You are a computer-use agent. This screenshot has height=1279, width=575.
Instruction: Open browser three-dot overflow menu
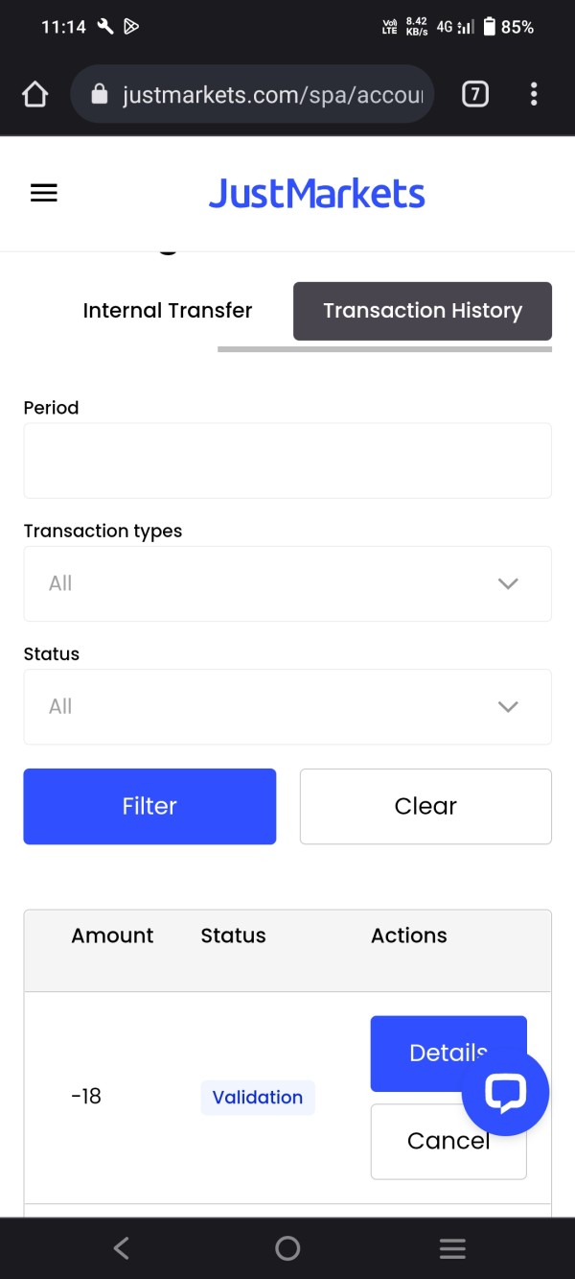tap(534, 94)
